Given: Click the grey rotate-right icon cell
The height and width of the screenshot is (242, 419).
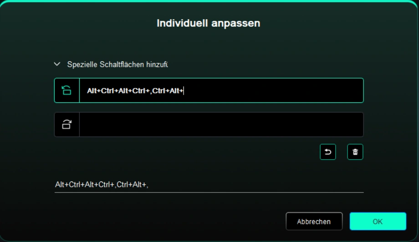Looking at the screenshot, I should point(67,124).
